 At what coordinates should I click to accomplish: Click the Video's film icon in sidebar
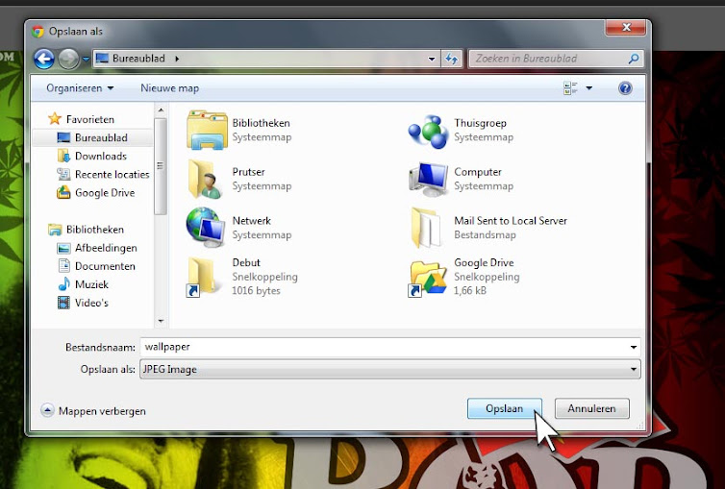63,303
